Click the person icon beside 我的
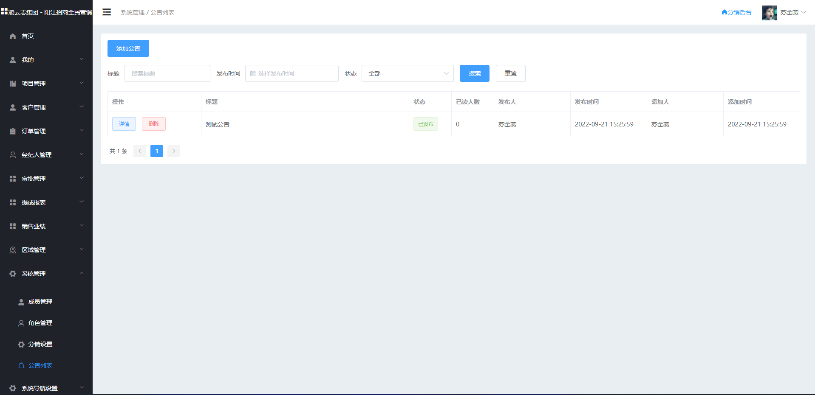Screen dimensions: 815x395 13,60
